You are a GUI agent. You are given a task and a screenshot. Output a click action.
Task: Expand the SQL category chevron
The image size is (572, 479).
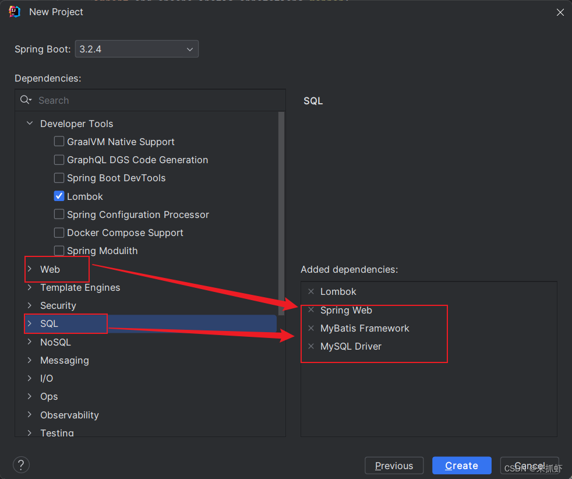(30, 323)
